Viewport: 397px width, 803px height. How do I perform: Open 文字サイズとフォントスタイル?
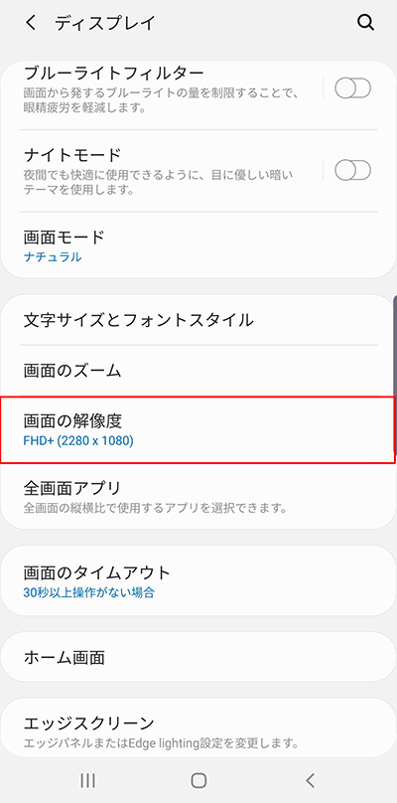tap(198, 320)
